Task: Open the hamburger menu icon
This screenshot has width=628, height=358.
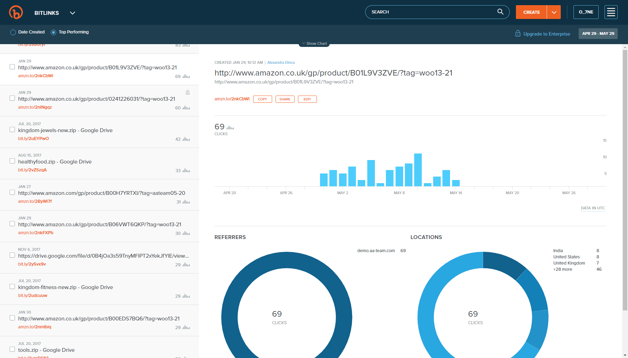Action: pos(611,12)
